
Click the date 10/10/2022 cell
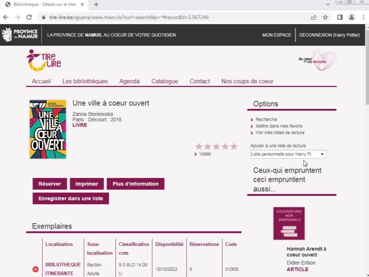coord(166,269)
